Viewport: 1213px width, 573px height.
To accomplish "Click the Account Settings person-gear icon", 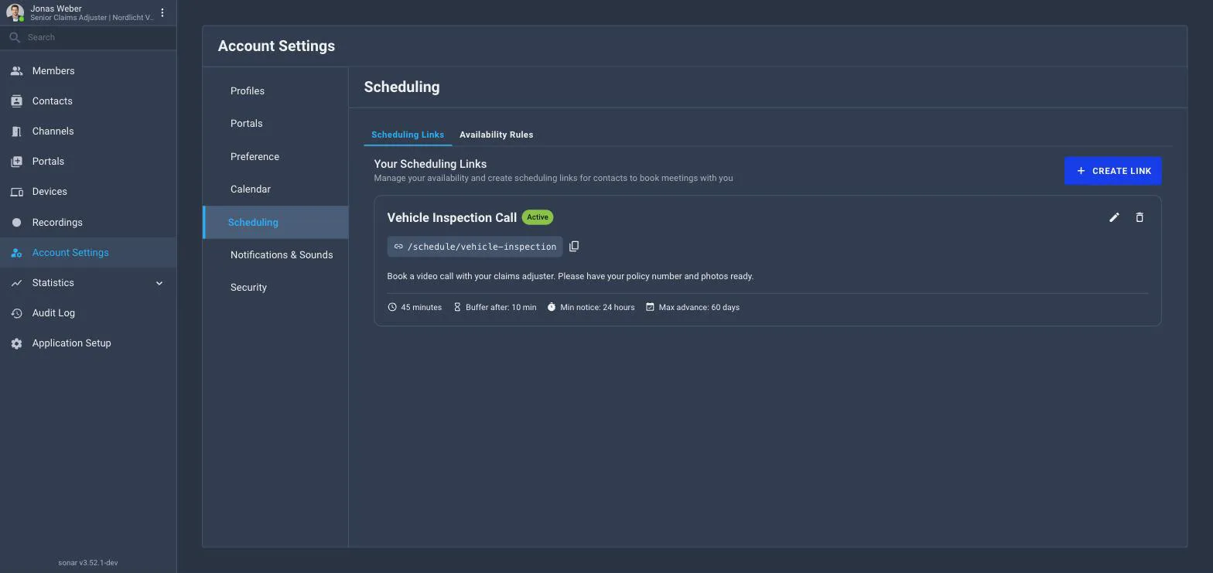I will pos(16,253).
